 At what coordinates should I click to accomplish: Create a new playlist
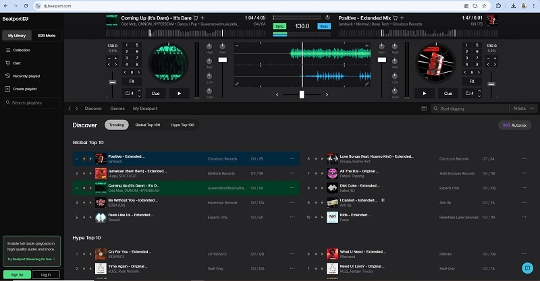pyautogui.click(x=22, y=89)
